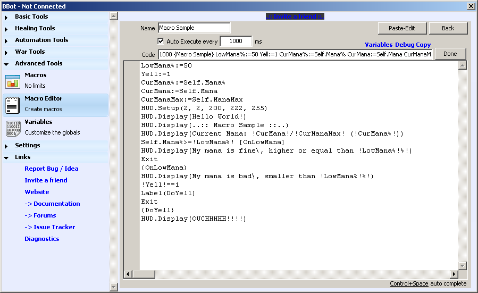Open the Variables binary icon
The image size is (478, 293).
[12, 128]
